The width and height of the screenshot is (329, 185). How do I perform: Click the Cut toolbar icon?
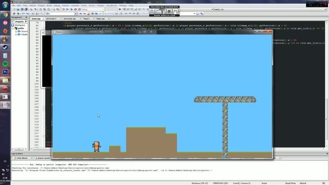point(41,9)
